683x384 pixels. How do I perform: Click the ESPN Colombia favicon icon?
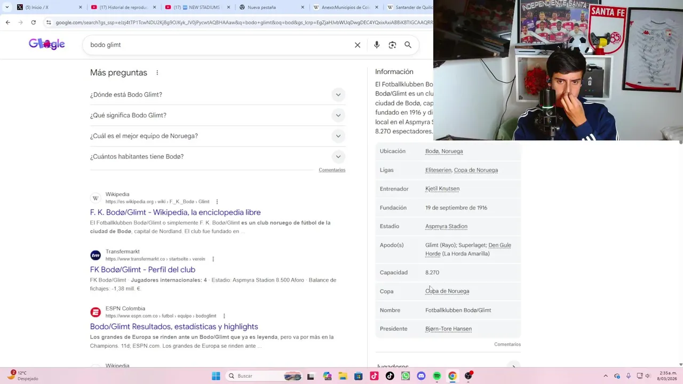tap(96, 312)
